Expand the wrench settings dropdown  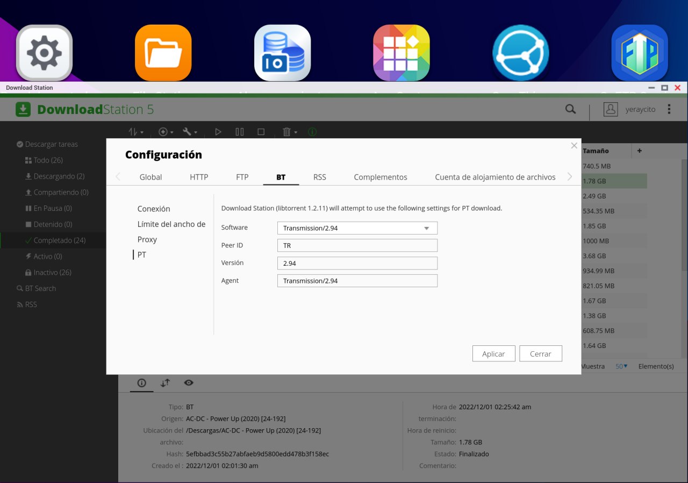(x=190, y=132)
